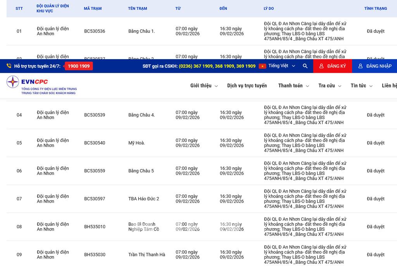Open Dịch vụ trực tuyến menu item
The height and width of the screenshot is (268, 397).
tap(247, 86)
